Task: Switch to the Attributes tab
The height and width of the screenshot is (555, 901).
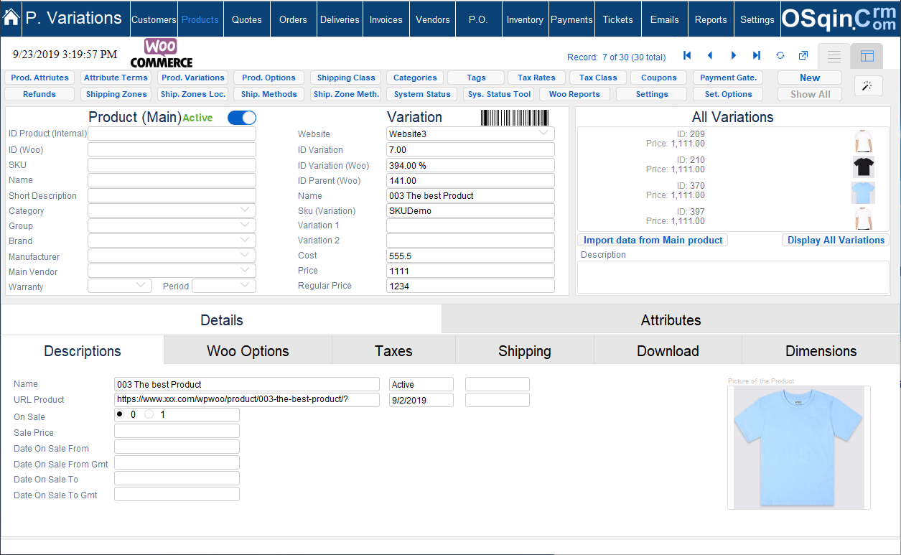Action: point(671,320)
